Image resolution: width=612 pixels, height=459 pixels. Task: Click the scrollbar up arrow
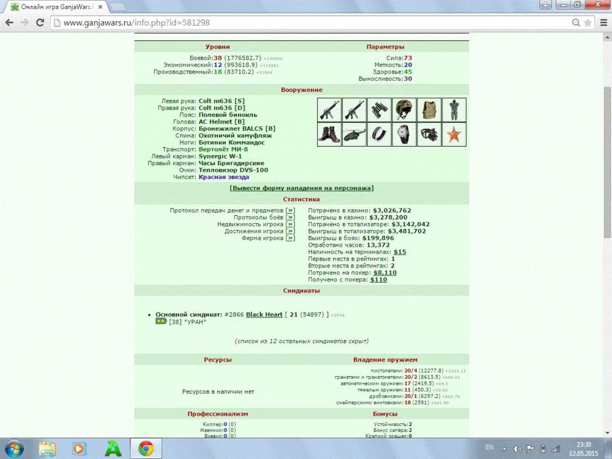point(607,37)
